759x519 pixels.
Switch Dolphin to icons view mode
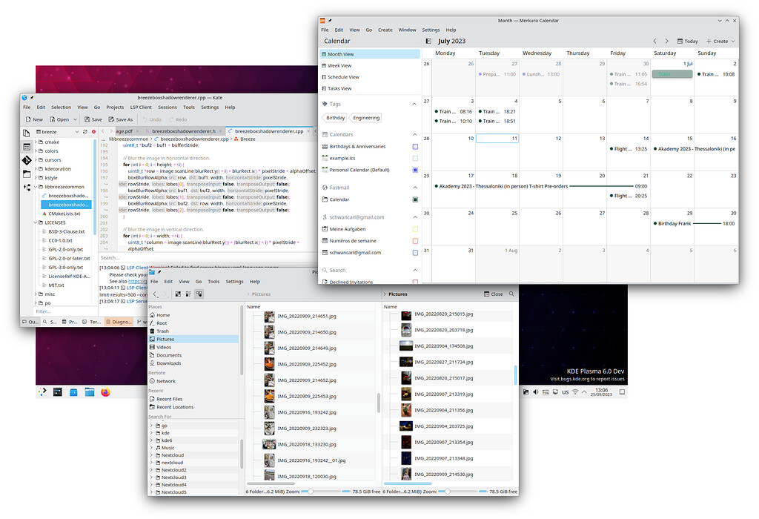pos(178,294)
